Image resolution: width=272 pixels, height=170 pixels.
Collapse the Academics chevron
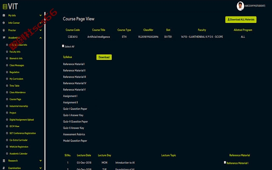pos(40,38)
